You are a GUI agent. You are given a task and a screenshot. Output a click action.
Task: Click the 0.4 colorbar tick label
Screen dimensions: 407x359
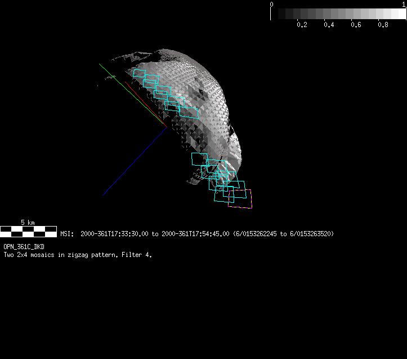point(329,25)
